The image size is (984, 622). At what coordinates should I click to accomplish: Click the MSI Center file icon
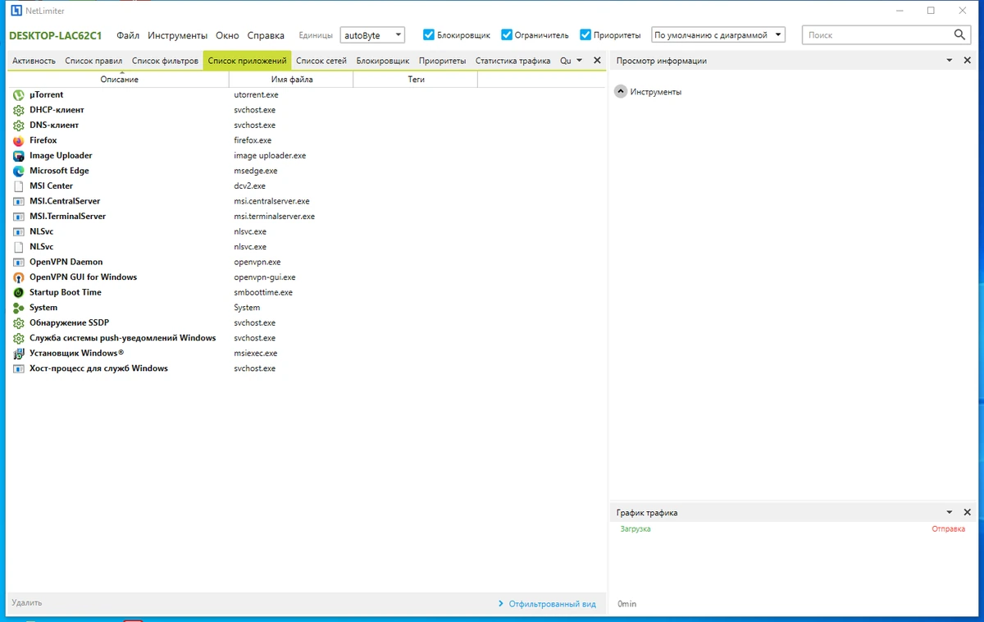(19, 186)
